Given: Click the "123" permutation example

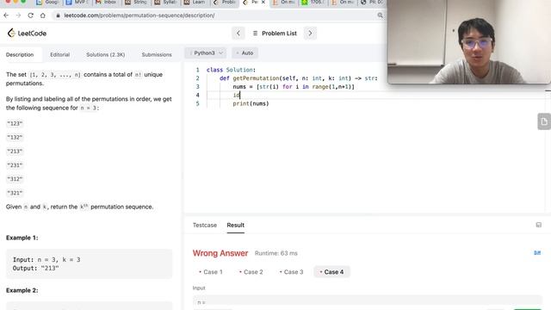Looking at the screenshot, I should pyautogui.click(x=15, y=123).
